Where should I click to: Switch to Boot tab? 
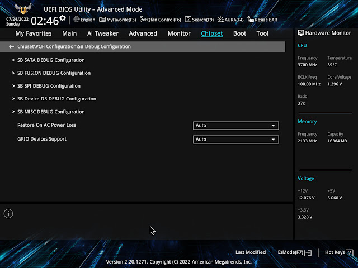[239, 33]
